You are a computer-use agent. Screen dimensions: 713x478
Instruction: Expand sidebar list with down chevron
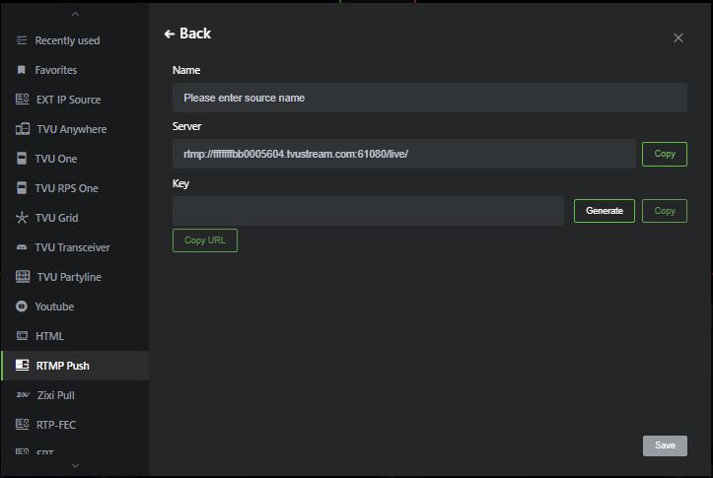coord(76,465)
